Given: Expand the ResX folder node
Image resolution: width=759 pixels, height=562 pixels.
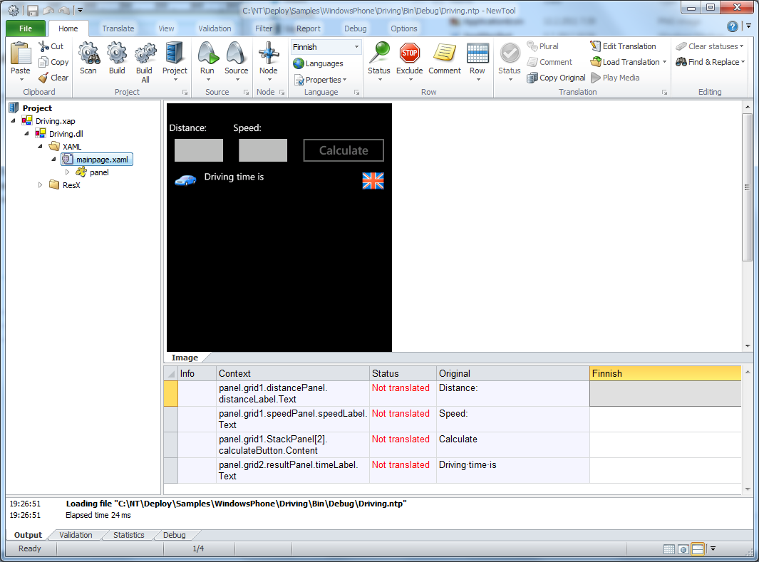Looking at the screenshot, I should click(40, 185).
